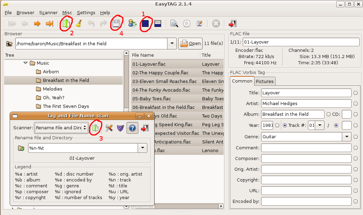Open the Track number dropdown arrow
This screenshot has height=215, width=363.
[x=320, y=125]
